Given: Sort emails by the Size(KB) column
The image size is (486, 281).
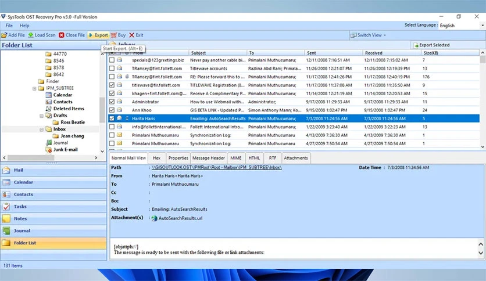Looking at the screenshot, I should click(x=450, y=53).
